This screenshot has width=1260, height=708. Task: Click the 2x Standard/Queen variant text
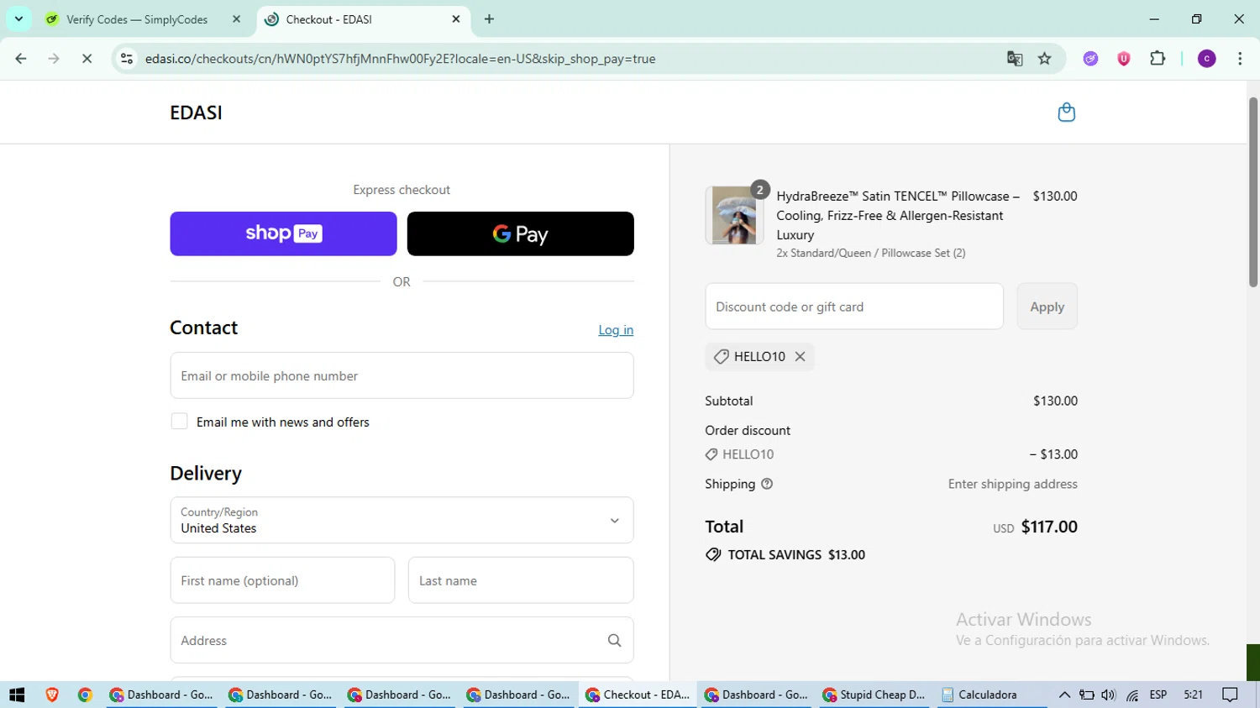pos(871,253)
